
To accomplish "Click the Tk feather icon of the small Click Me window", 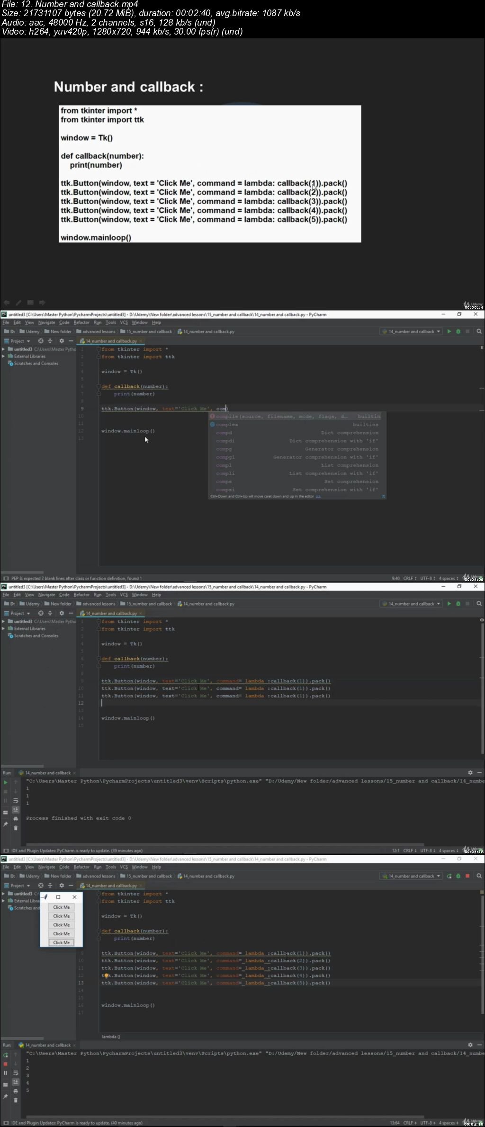I will pyautogui.click(x=45, y=897).
